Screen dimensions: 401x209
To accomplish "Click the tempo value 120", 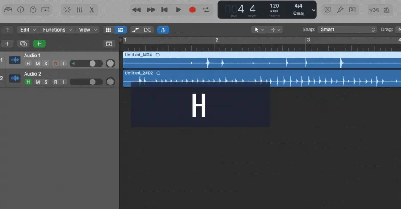I will [x=274, y=6].
